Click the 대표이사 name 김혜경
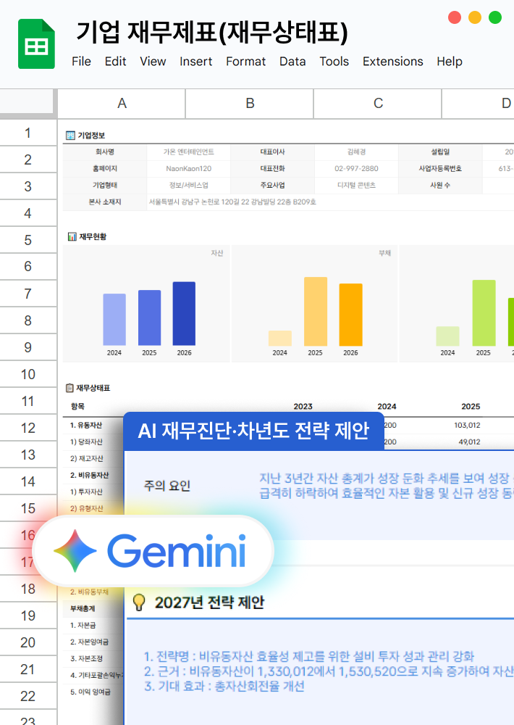 356,152
